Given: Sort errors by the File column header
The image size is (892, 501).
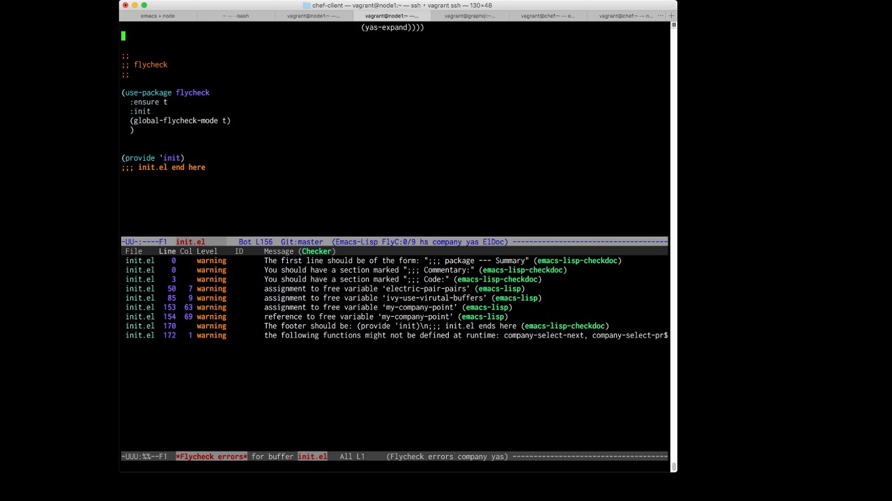Looking at the screenshot, I should coord(134,251).
